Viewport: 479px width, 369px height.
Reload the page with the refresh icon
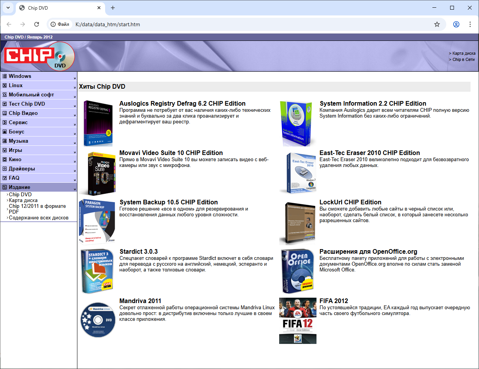[x=37, y=24]
